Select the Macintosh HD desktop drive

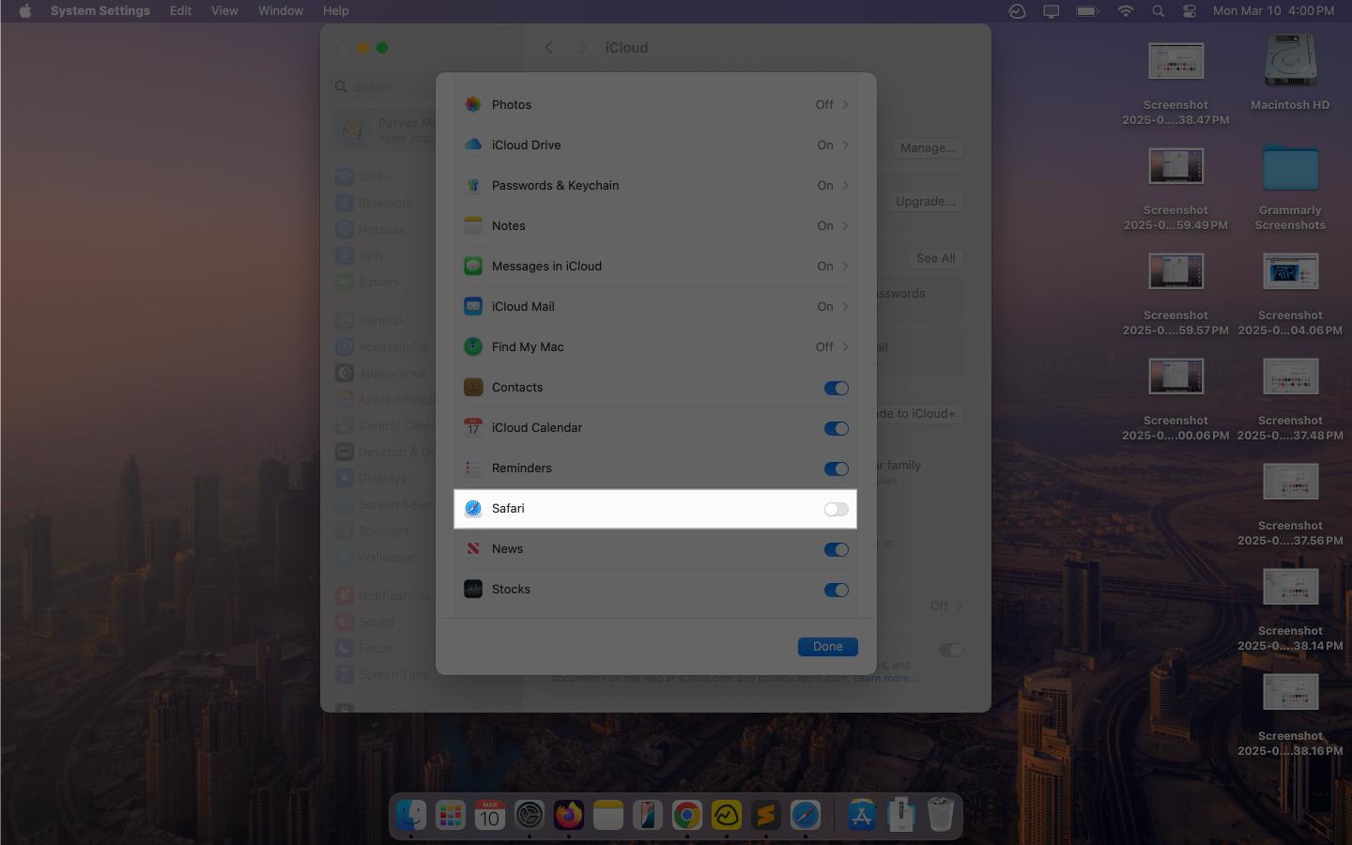point(1290,72)
